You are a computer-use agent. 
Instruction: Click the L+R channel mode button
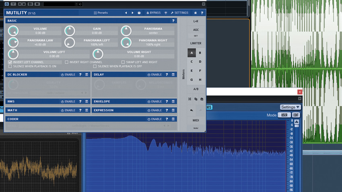196,21
